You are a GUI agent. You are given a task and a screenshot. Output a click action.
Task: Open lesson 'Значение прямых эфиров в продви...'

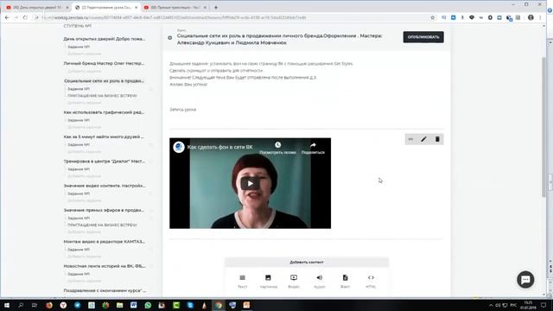click(x=104, y=210)
